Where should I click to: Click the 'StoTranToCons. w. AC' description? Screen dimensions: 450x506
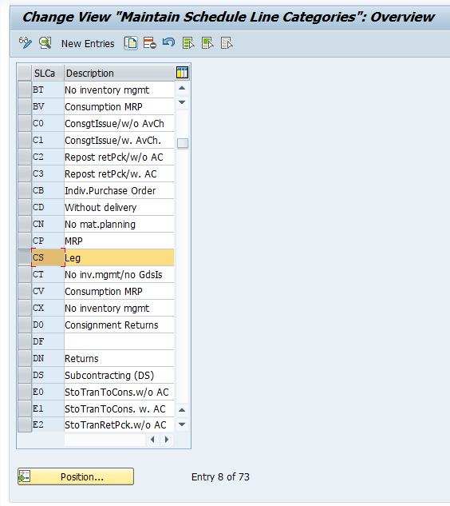click(x=119, y=408)
